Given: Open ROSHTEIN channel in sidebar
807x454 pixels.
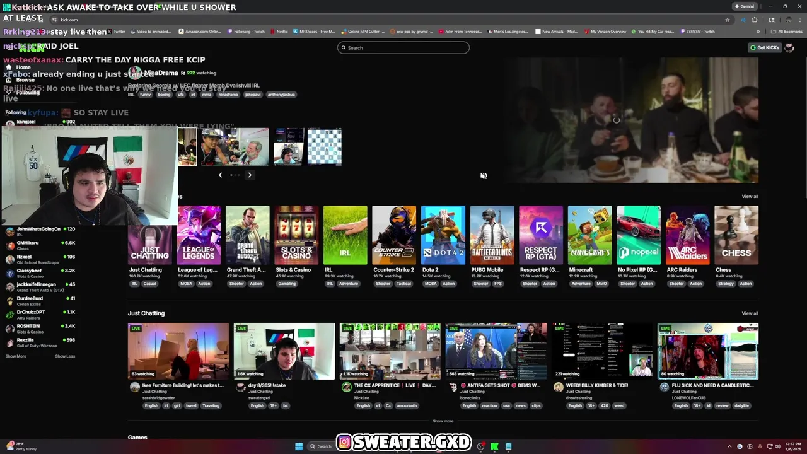Looking at the screenshot, I should pos(40,329).
